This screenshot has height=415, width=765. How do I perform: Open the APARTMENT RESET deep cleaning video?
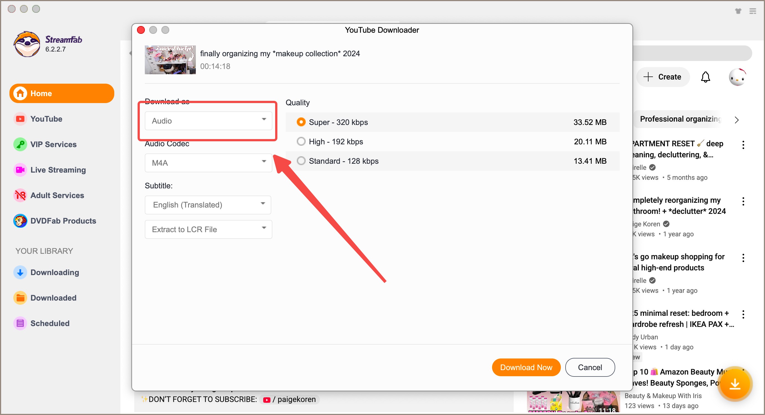coord(678,149)
